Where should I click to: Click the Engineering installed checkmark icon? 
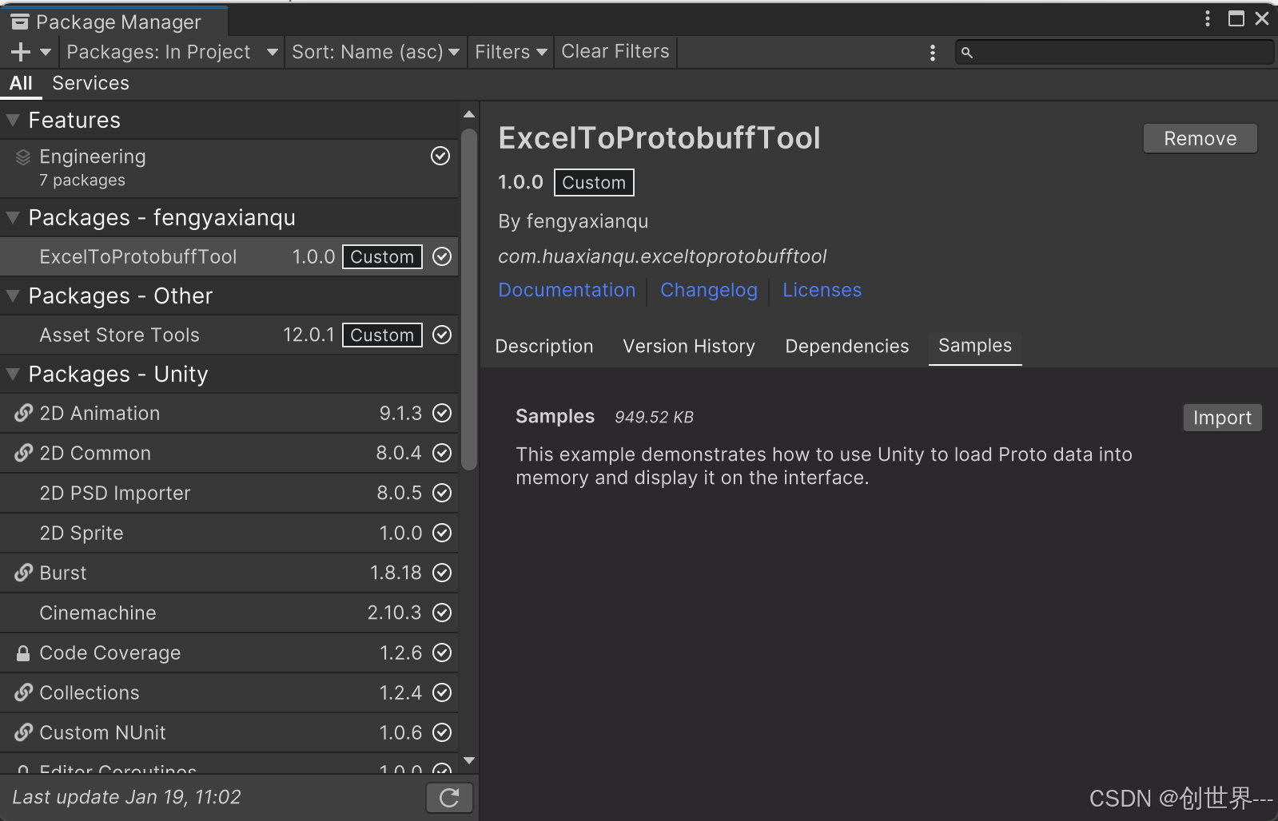click(x=440, y=156)
